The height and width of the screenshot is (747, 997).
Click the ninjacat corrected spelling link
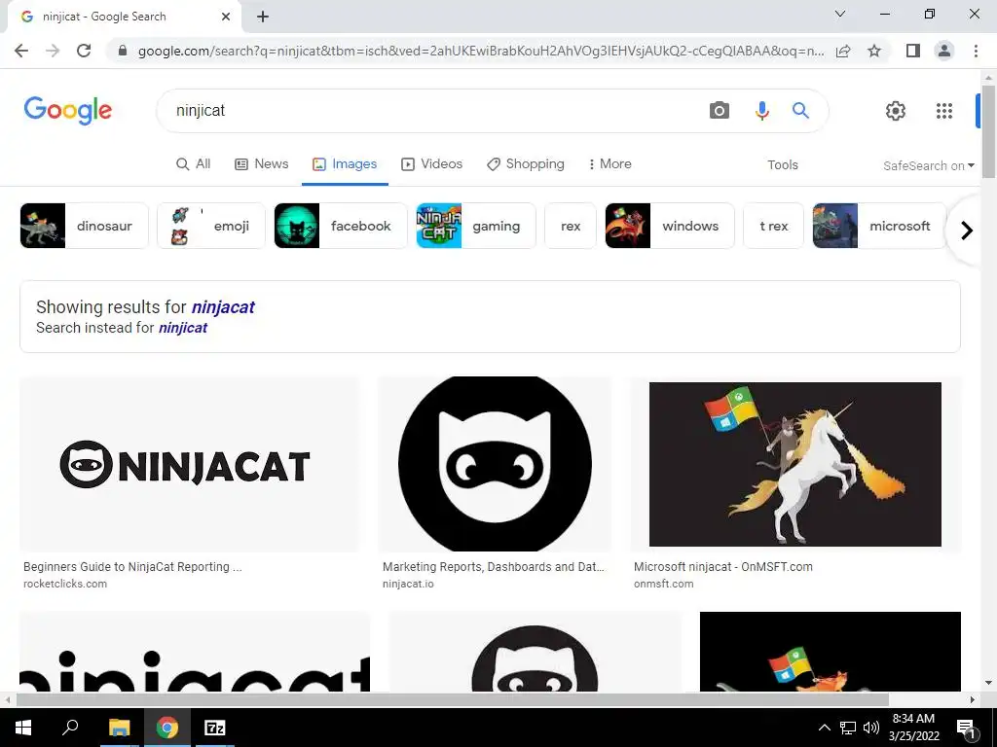click(223, 306)
